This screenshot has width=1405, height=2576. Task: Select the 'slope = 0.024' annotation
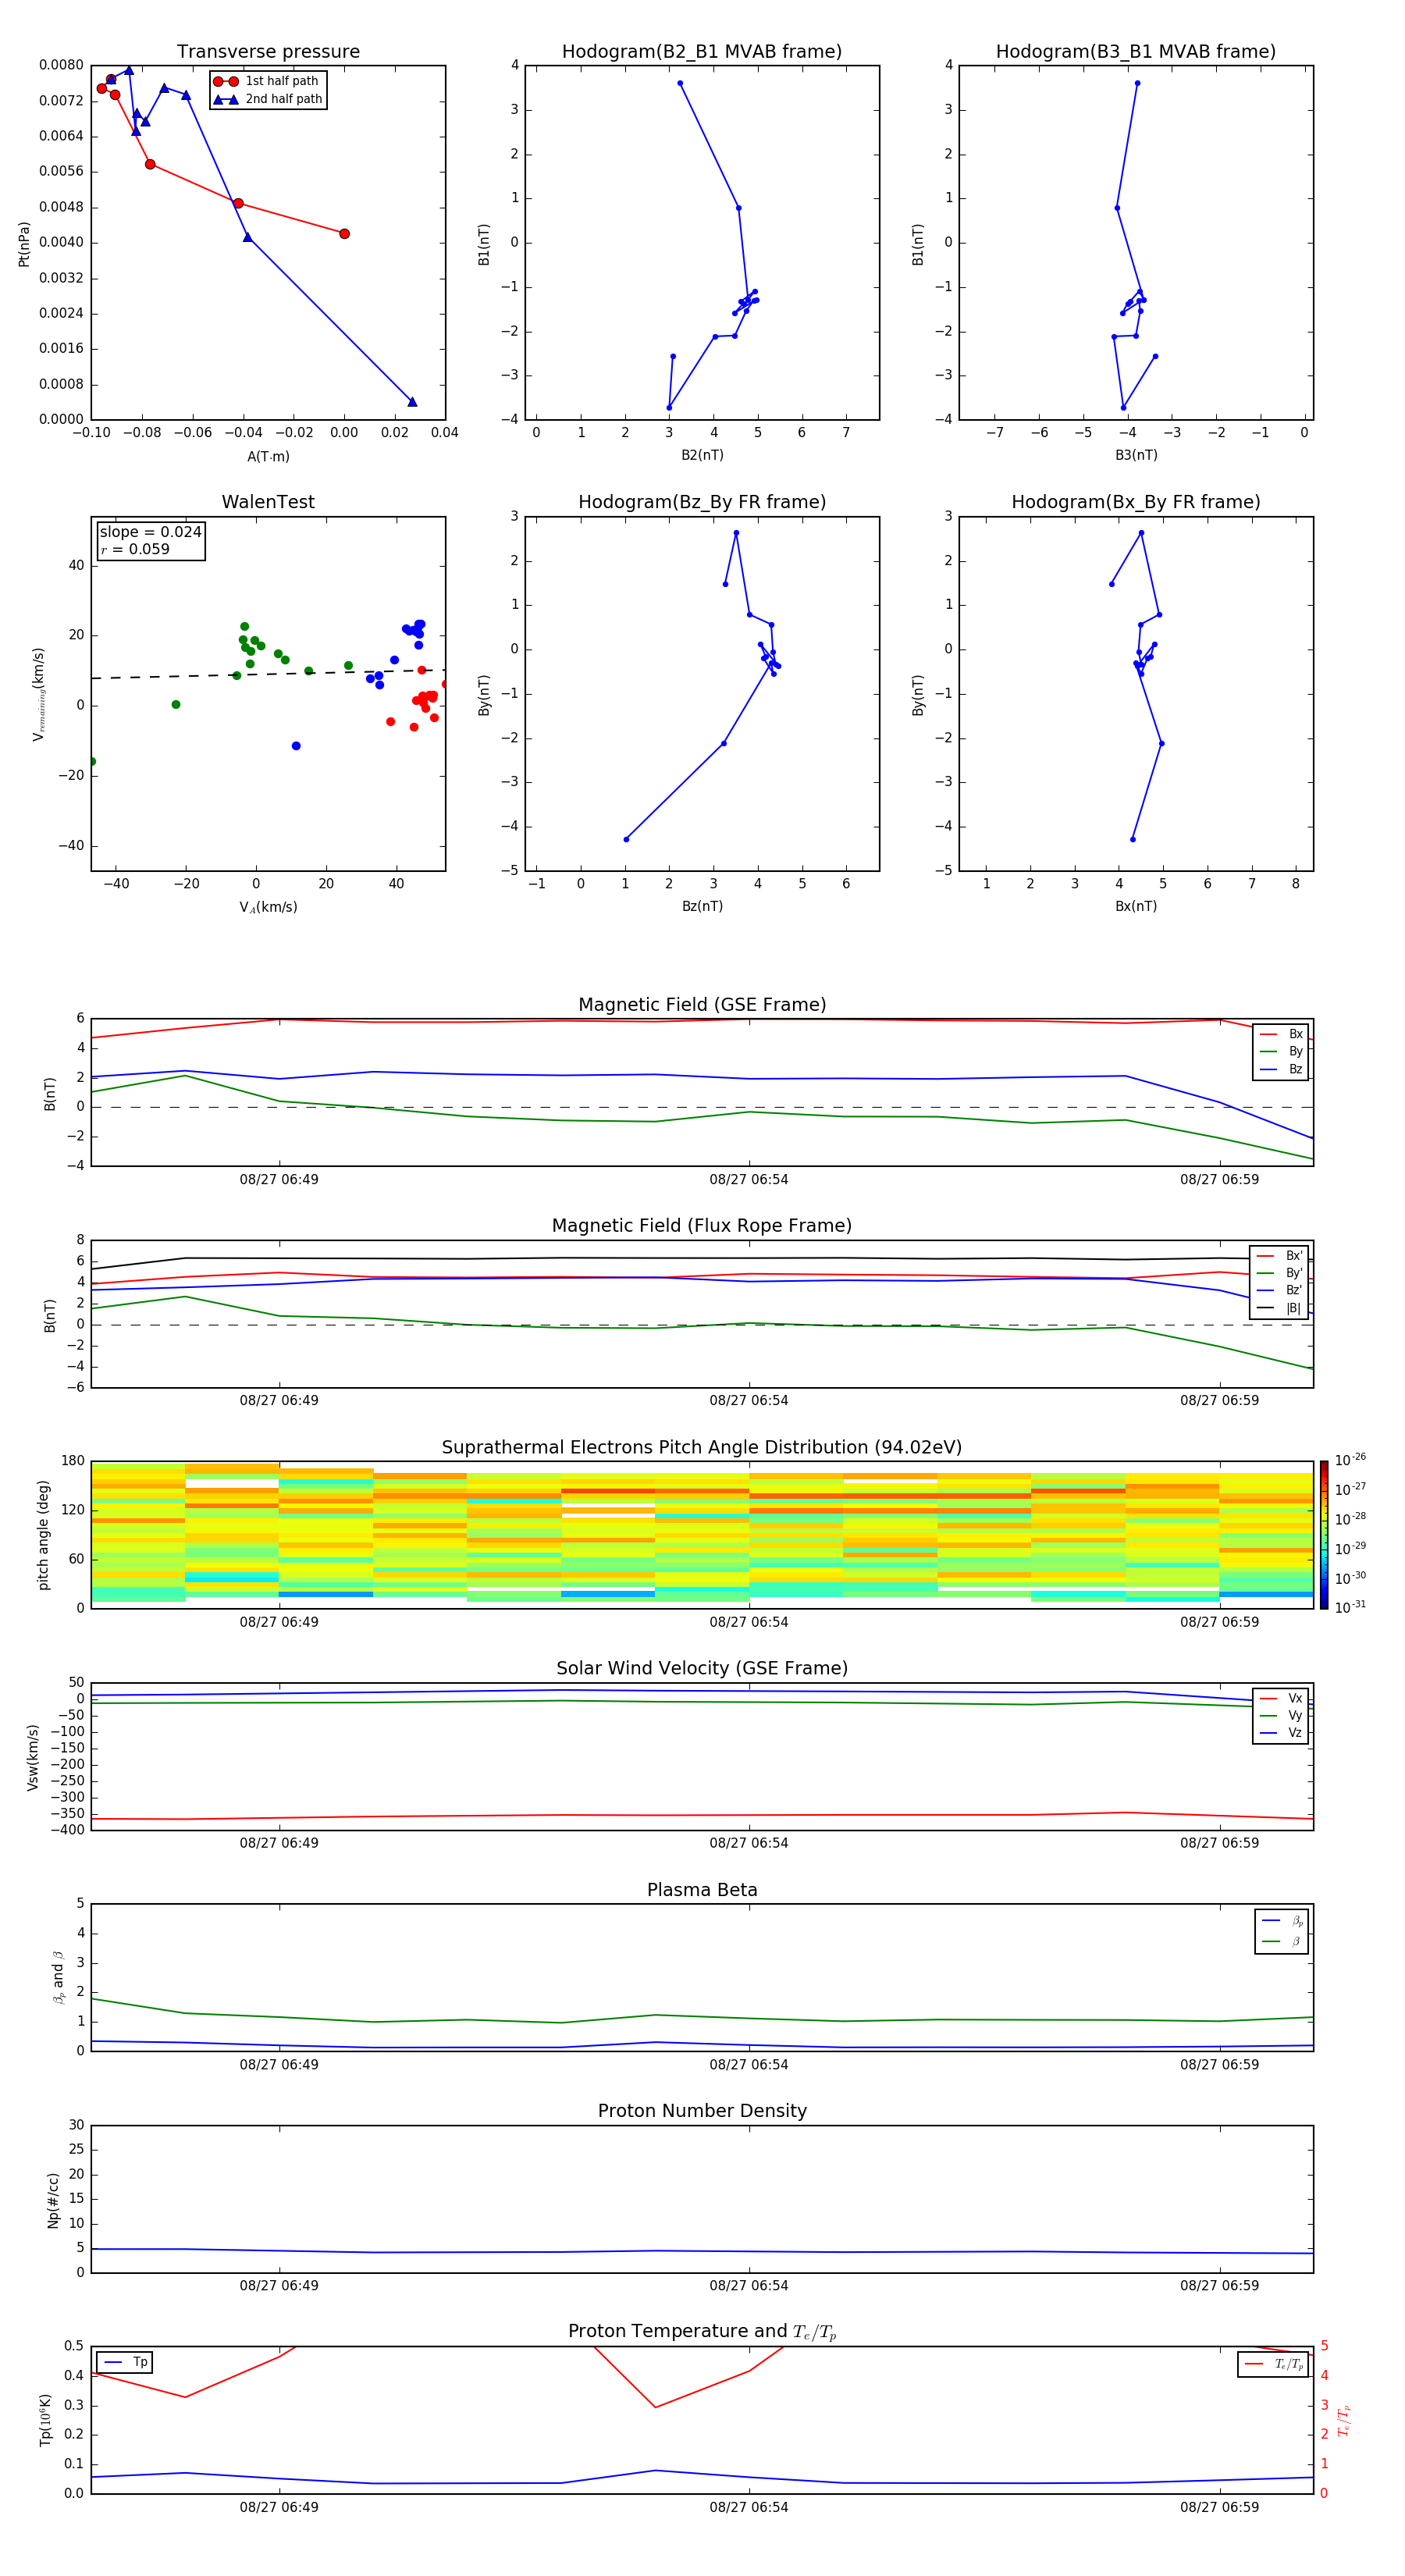(x=150, y=532)
